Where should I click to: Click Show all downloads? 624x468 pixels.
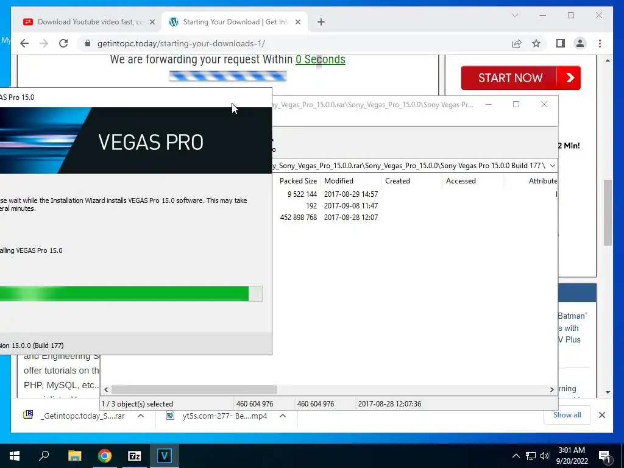click(567, 415)
